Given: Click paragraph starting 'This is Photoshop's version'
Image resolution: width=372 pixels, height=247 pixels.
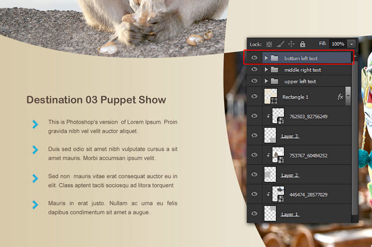Looking at the screenshot, I should click(113, 127).
